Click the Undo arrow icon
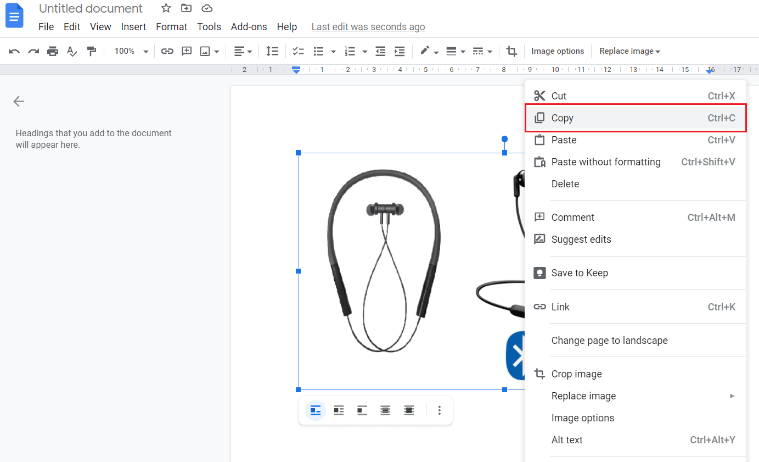This screenshot has height=462, width=759. click(14, 51)
